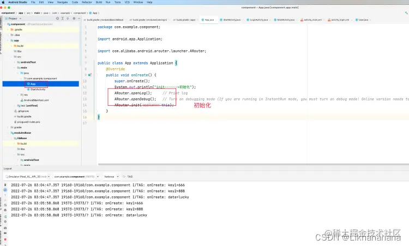Select the libBase module
The width and height of the screenshot is (409, 246).
pos(22,138)
